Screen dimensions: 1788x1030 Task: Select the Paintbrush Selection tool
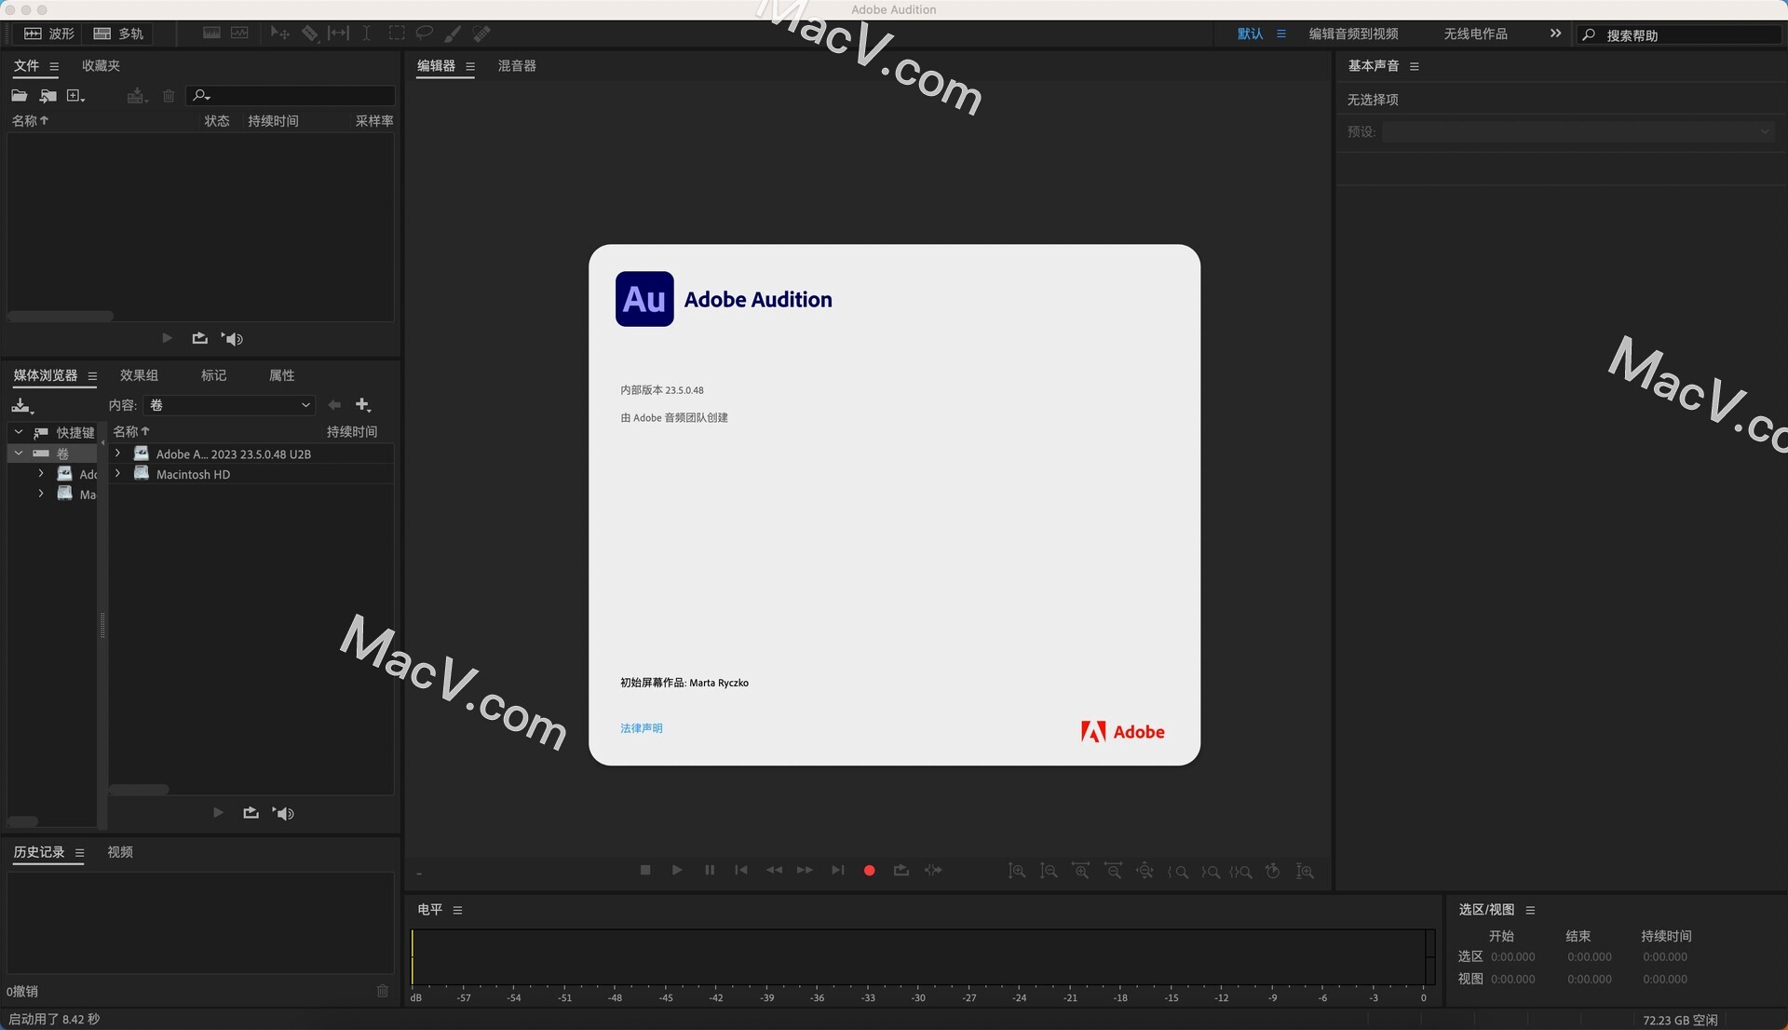(x=453, y=34)
